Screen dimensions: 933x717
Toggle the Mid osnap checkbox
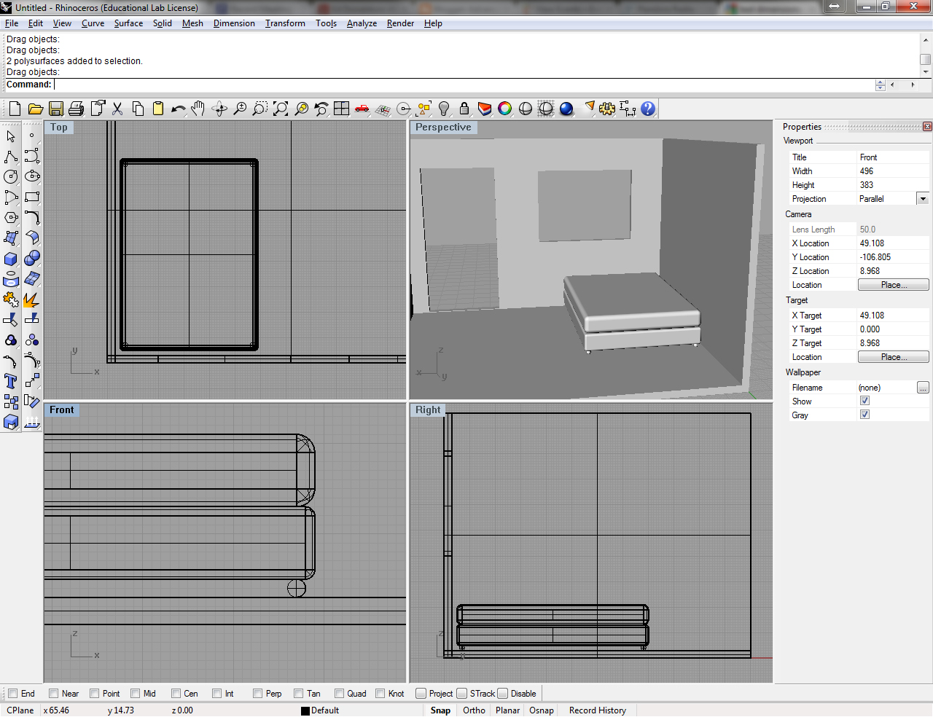[x=135, y=694]
